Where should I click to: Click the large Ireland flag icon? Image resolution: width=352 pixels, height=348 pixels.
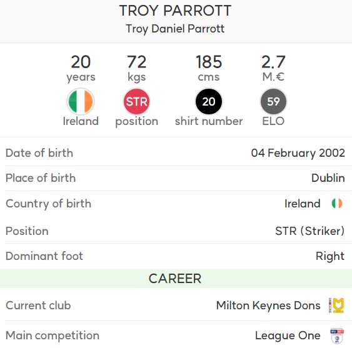(81, 101)
